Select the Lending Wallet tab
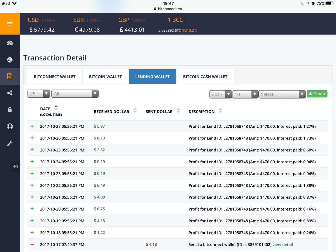Screen dimensions: 336x252 (x=152, y=76)
